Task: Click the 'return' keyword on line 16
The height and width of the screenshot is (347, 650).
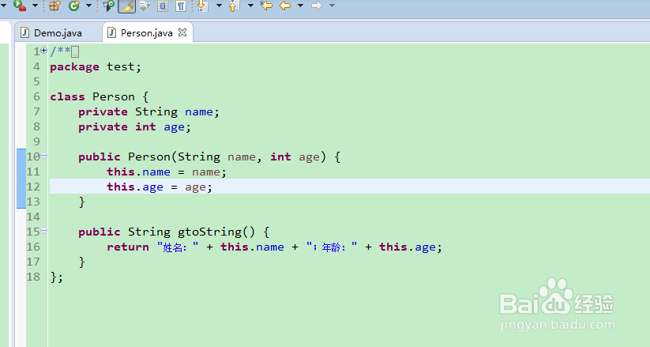Action: pyautogui.click(x=128, y=247)
